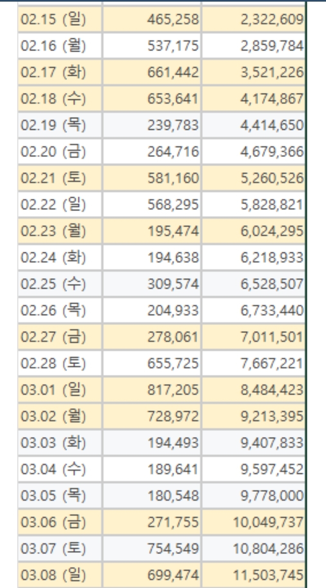
Task: Click the 02.20 (금) row date
Action: click(53, 152)
